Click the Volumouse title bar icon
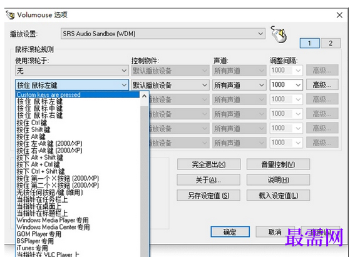Screen dimensions: 355x257 click(10, 15)
